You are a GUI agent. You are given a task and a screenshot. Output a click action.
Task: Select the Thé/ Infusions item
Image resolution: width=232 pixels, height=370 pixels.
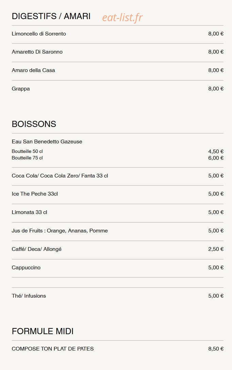29,296
